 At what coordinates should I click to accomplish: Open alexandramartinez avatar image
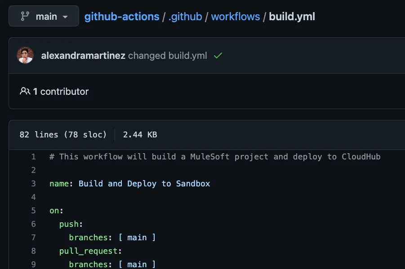click(25, 55)
